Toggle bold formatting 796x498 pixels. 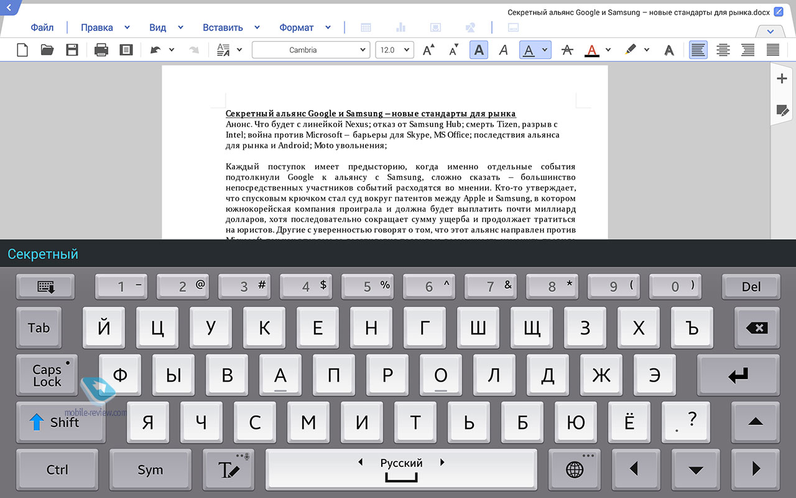479,50
